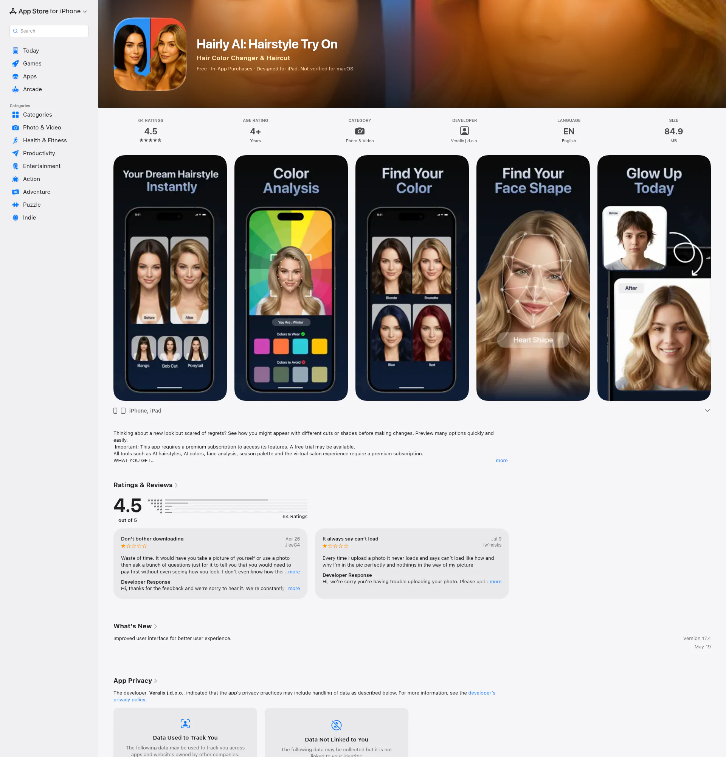Open the Glow Up Today screenshot

point(654,278)
